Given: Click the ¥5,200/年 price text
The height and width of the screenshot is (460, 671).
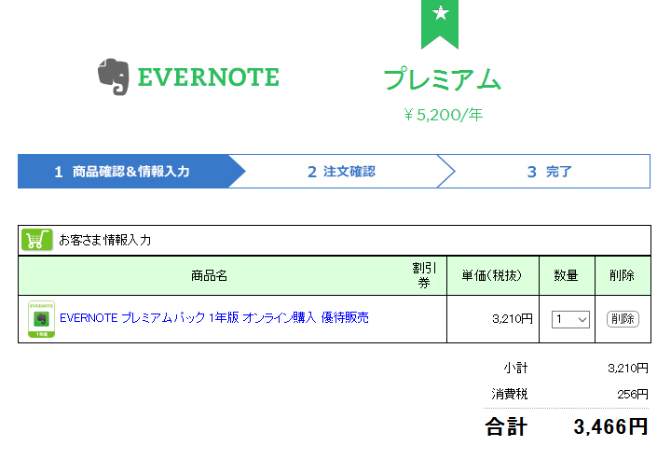Looking at the screenshot, I should 443,115.
